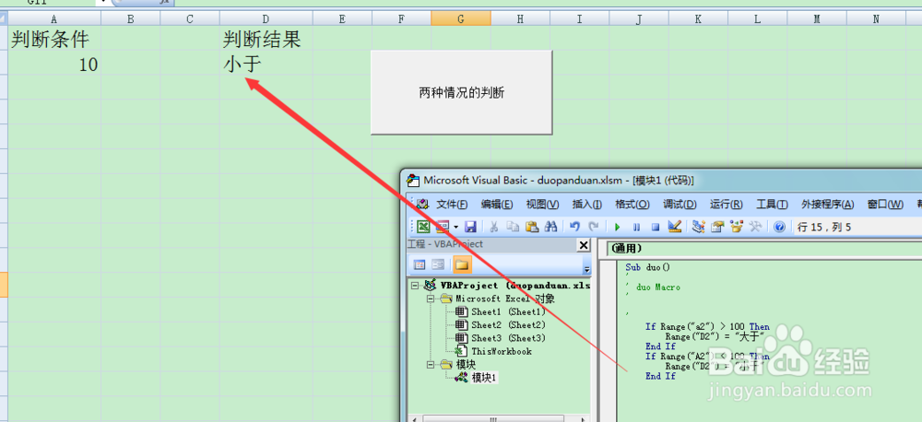922x422 pixels.
Task: Open Properties Window toolbar icon
Action: (716, 227)
